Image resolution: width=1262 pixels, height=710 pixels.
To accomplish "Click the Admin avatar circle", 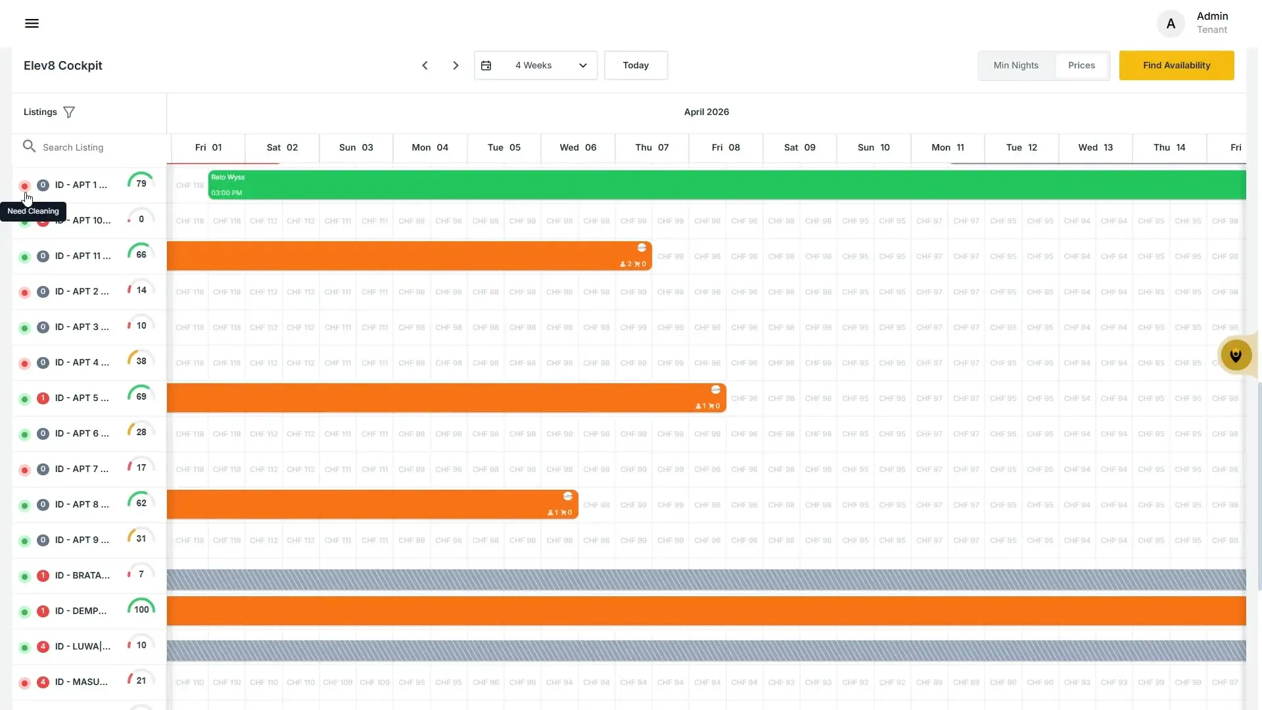I will pos(1171,24).
